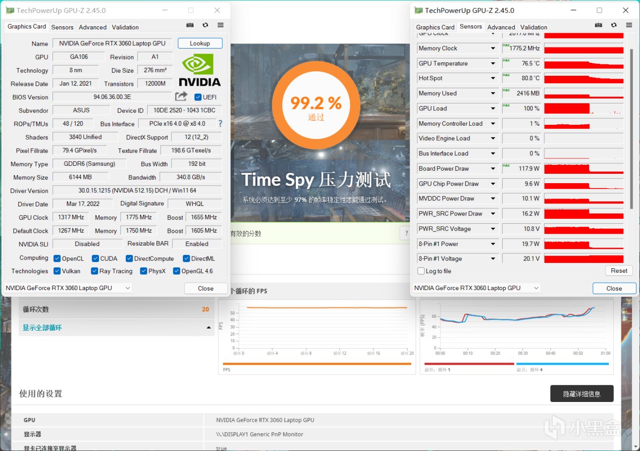Take a screenshot using left window's camera icon
This screenshot has width=640, height=451.
pos(190,25)
